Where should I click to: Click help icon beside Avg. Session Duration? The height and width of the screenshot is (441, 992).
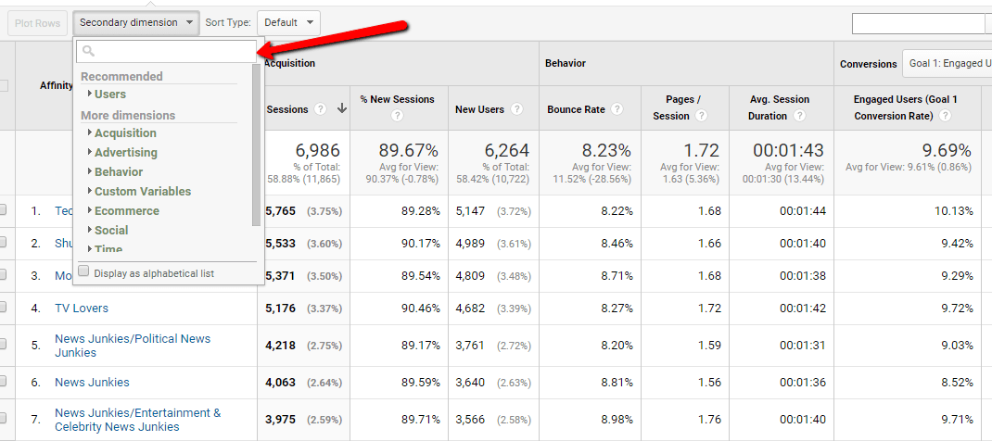click(800, 116)
